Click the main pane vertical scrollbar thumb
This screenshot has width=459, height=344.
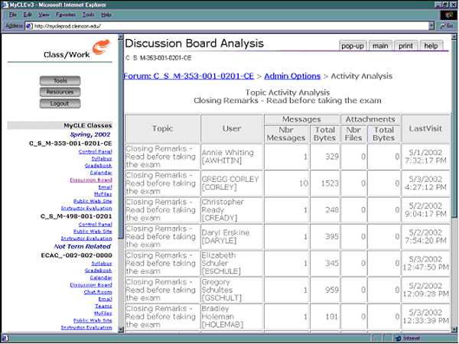(x=454, y=128)
